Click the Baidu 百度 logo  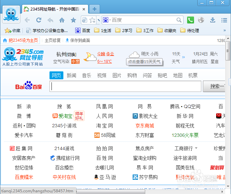pos(29,85)
